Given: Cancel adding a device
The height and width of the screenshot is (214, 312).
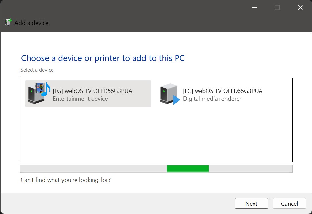Looking at the screenshot, I should tap(289, 203).
